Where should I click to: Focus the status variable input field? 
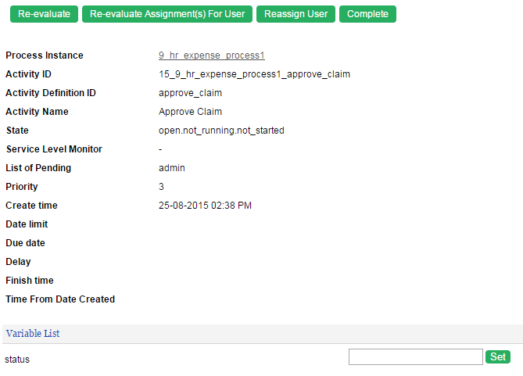tap(416, 357)
